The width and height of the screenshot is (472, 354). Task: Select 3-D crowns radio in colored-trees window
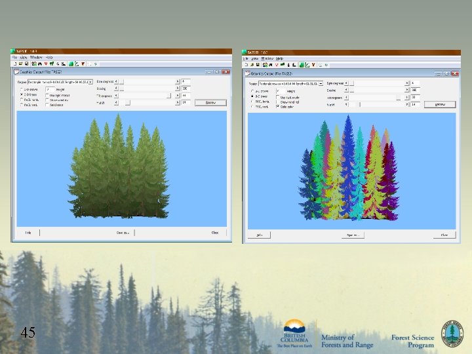click(252, 91)
